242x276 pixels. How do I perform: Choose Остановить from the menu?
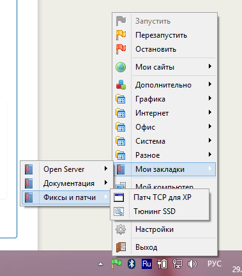pos(165,49)
